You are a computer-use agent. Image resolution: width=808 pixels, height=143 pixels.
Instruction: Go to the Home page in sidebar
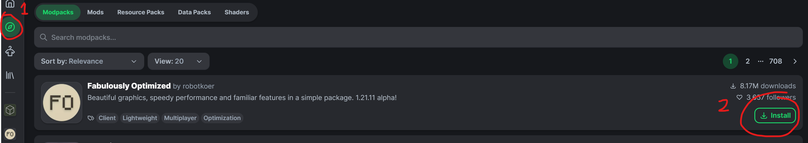pyautogui.click(x=10, y=4)
